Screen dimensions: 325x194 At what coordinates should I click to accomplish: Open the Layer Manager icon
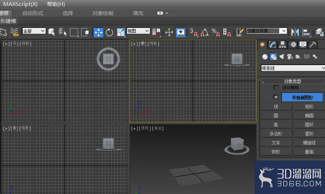[319, 32]
